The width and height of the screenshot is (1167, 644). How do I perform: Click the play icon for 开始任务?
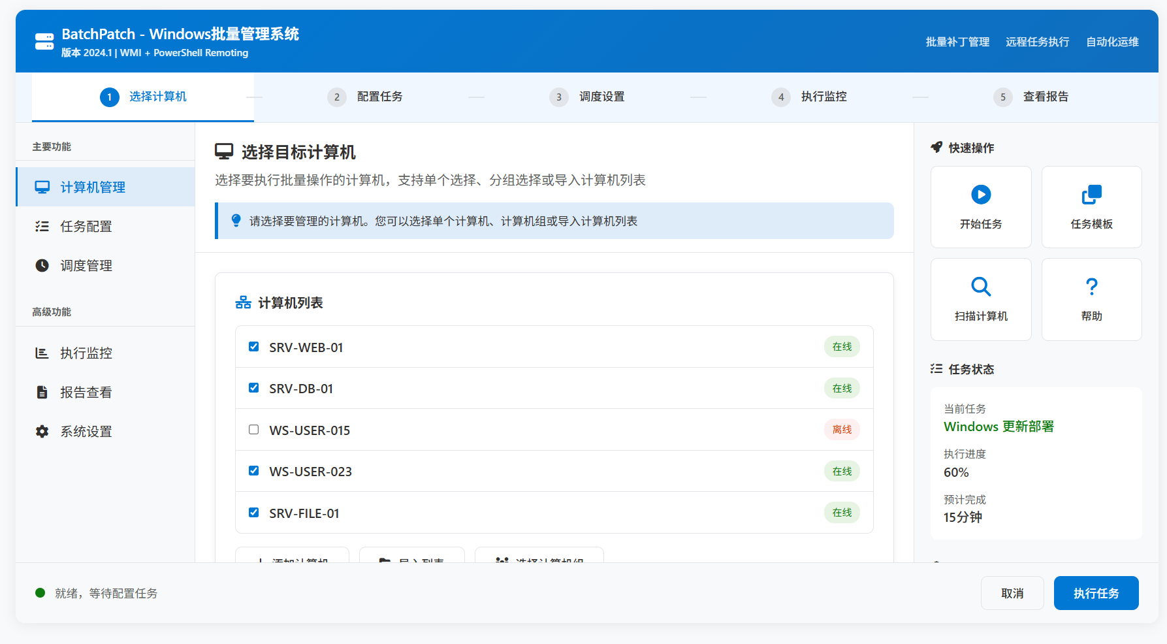click(981, 195)
